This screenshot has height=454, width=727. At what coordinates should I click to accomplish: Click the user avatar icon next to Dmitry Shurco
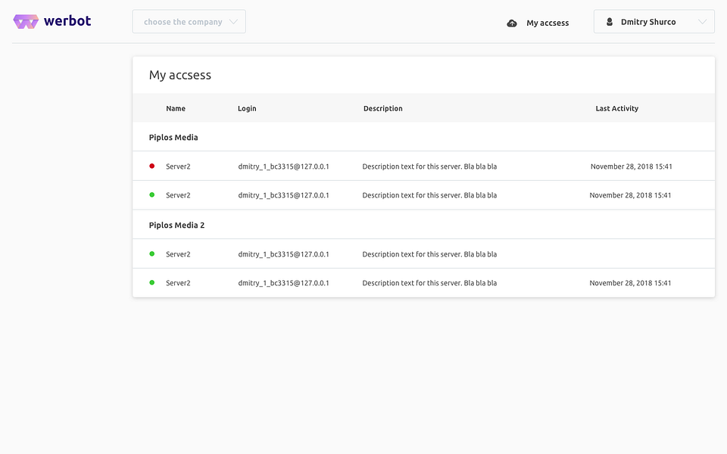610,22
